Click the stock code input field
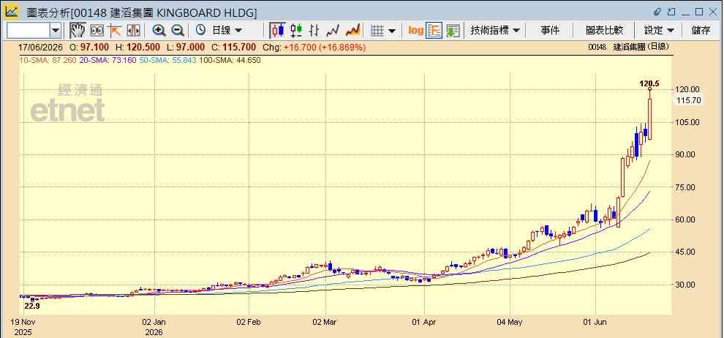The image size is (724, 338). pos(28,31)
